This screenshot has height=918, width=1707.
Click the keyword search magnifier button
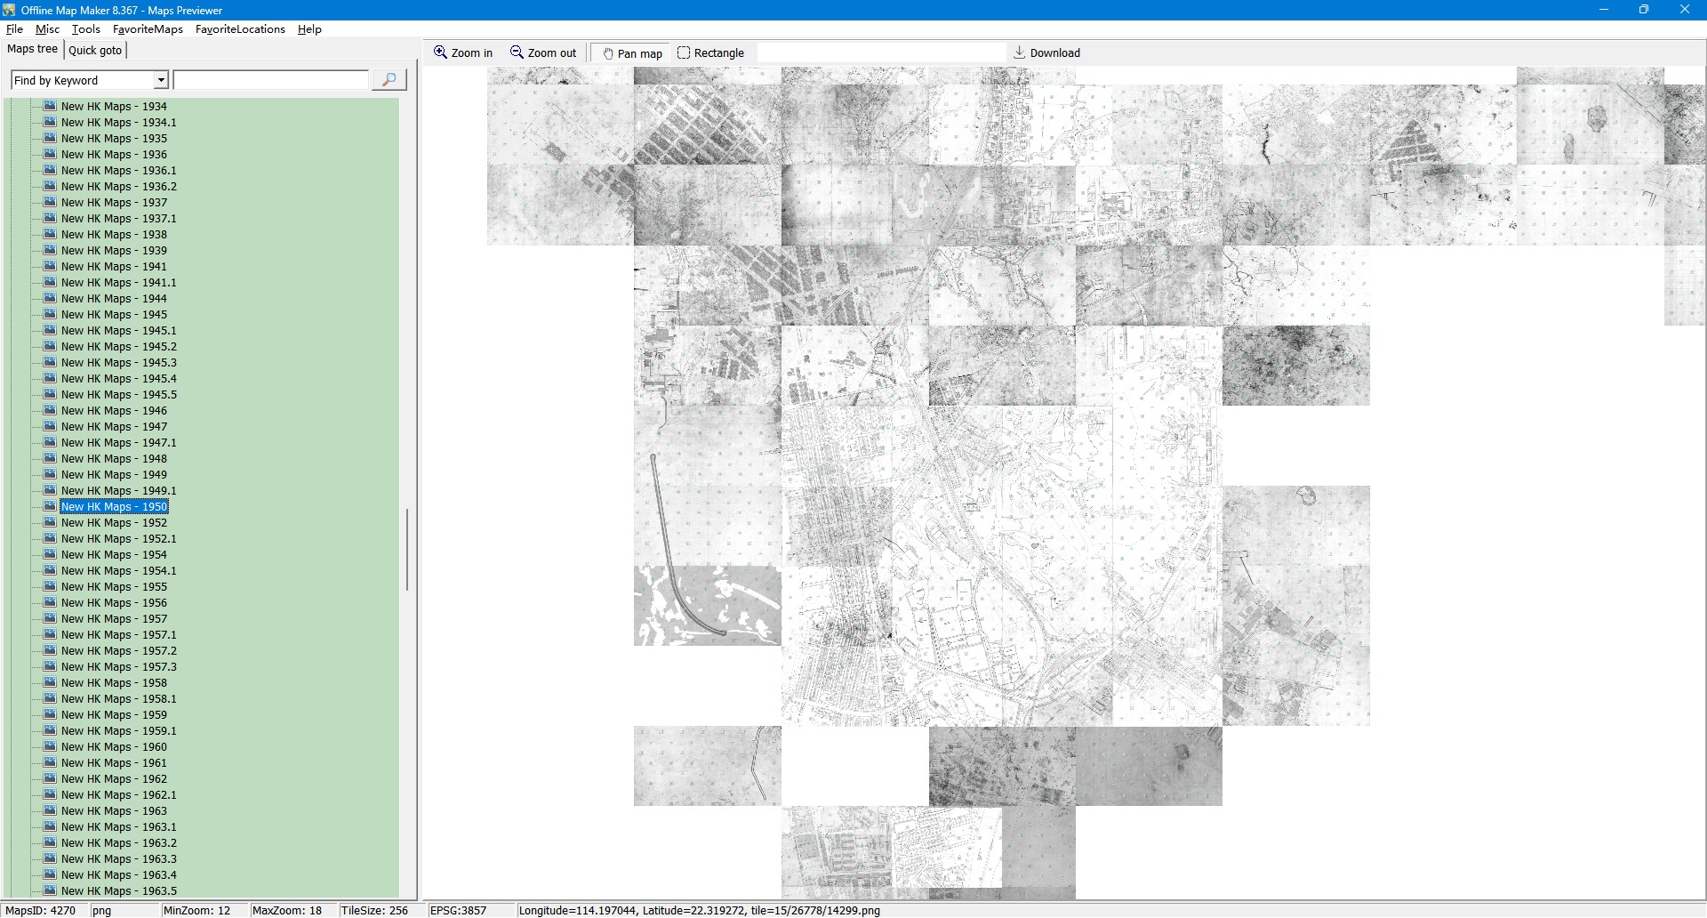coord(389,80)
